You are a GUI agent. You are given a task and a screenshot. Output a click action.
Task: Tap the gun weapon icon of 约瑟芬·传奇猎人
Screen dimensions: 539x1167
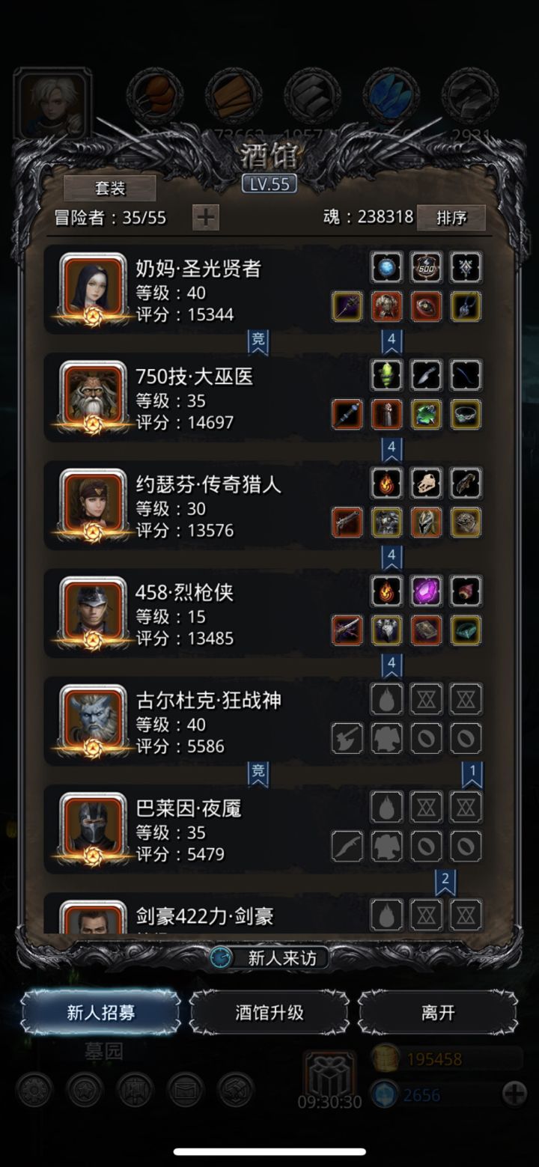(347, 522)
